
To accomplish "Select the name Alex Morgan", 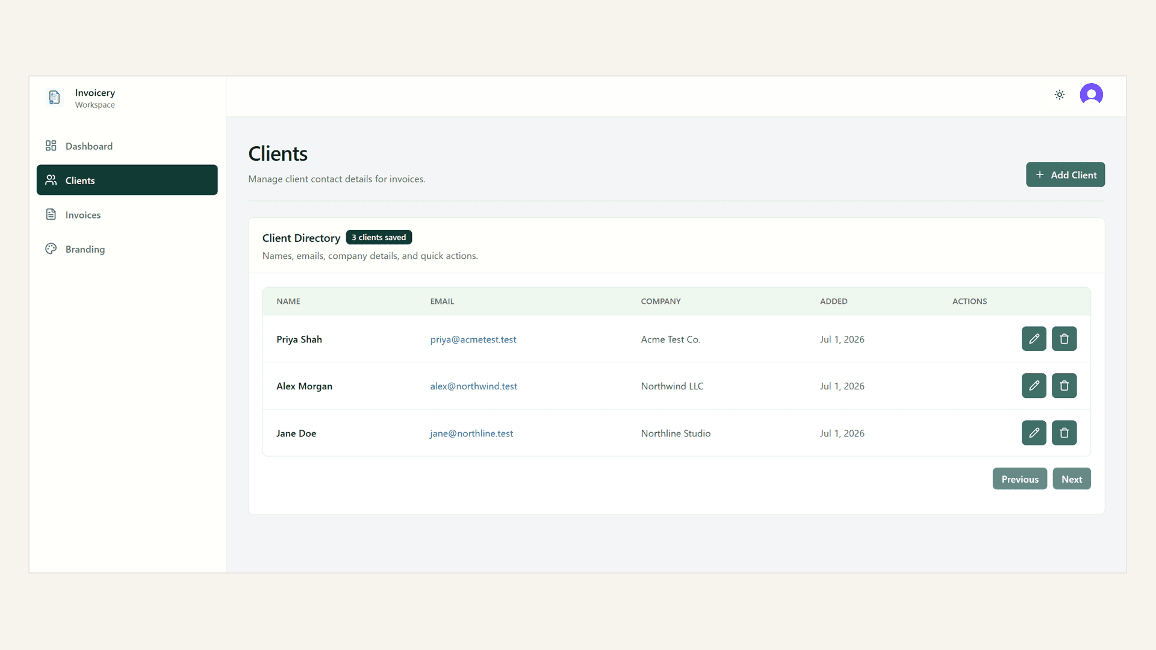I will tap(304, 386).
